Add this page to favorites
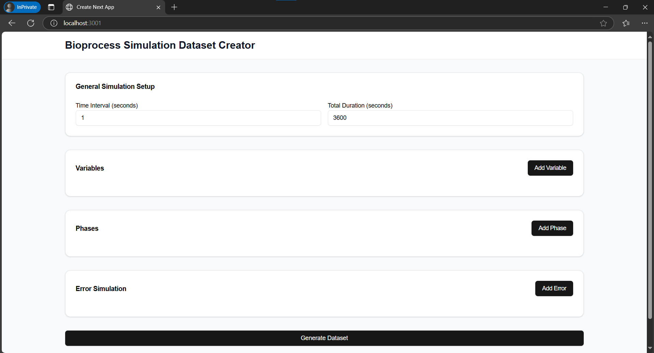 click(x=604, y=23)
